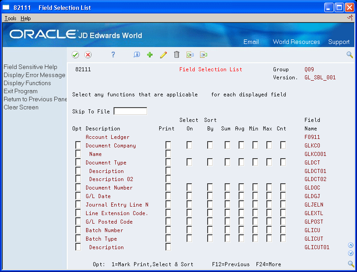Screen dimensions: 357x272
Task: Click the magnifier icon at the bottom right
Action: [x=351, y=264]
